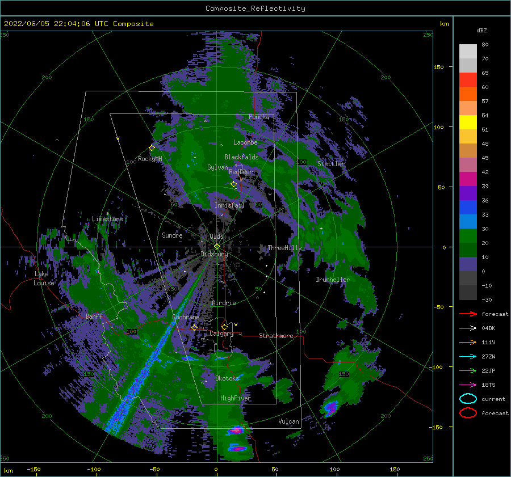
Task: Click the dBZ legend heading
Action: [481, 30]
